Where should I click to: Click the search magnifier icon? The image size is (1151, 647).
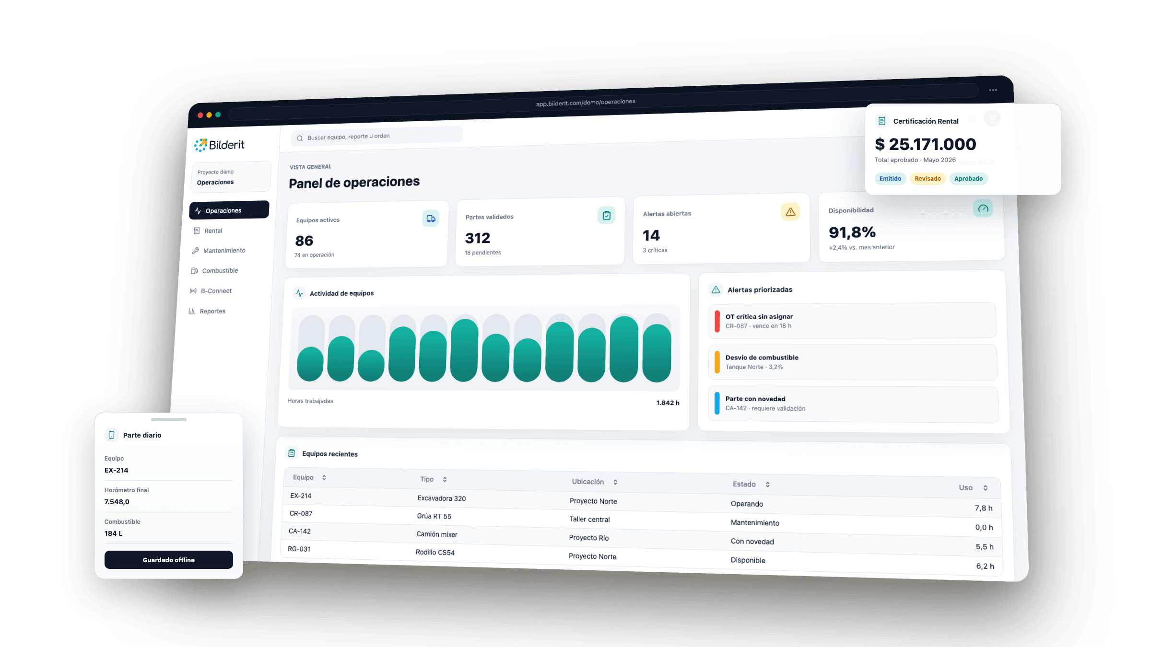300,139
